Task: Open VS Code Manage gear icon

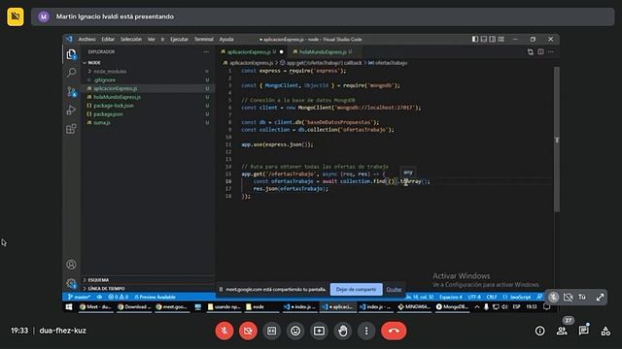Action: pos(71,283)
